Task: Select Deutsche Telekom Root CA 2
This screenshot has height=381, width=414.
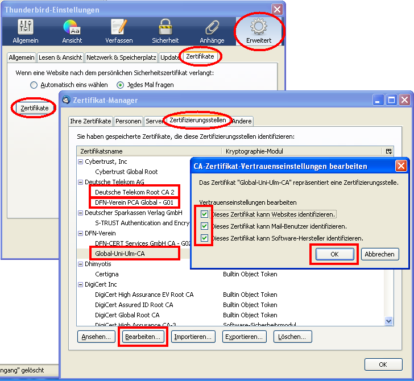Action: coord(135,192)
